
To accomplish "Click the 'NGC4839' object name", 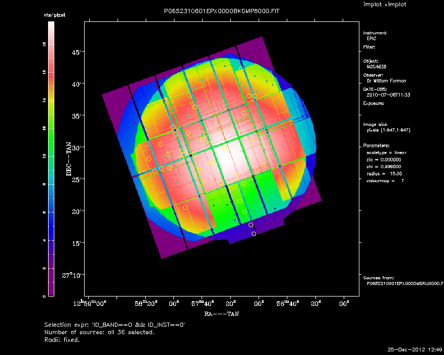I will click(376, 67).
